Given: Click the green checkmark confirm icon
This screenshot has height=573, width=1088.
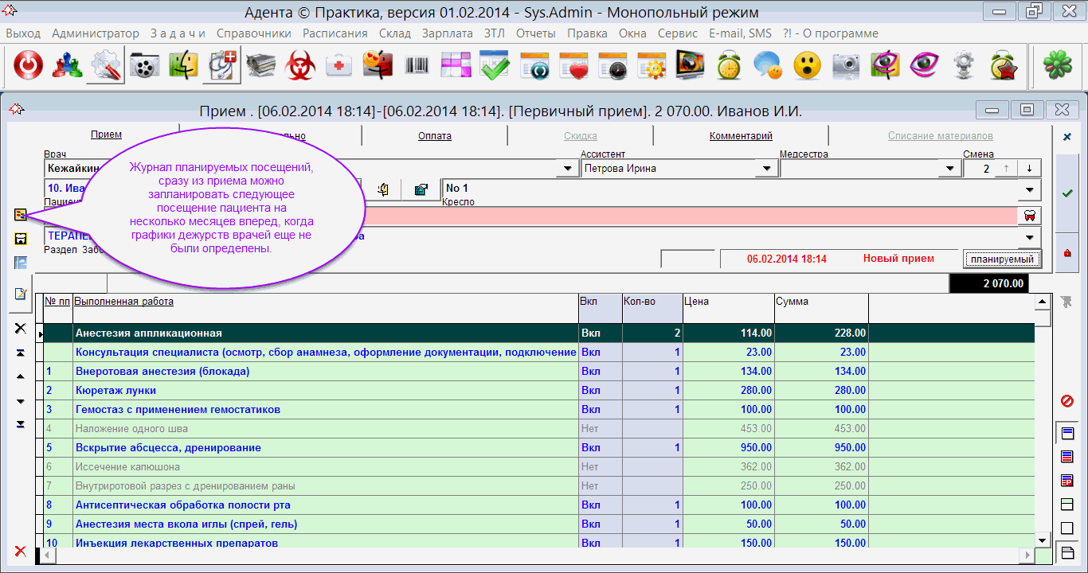Looking at the screenshot, I should pyautogui.click(x=1066, y=193).
